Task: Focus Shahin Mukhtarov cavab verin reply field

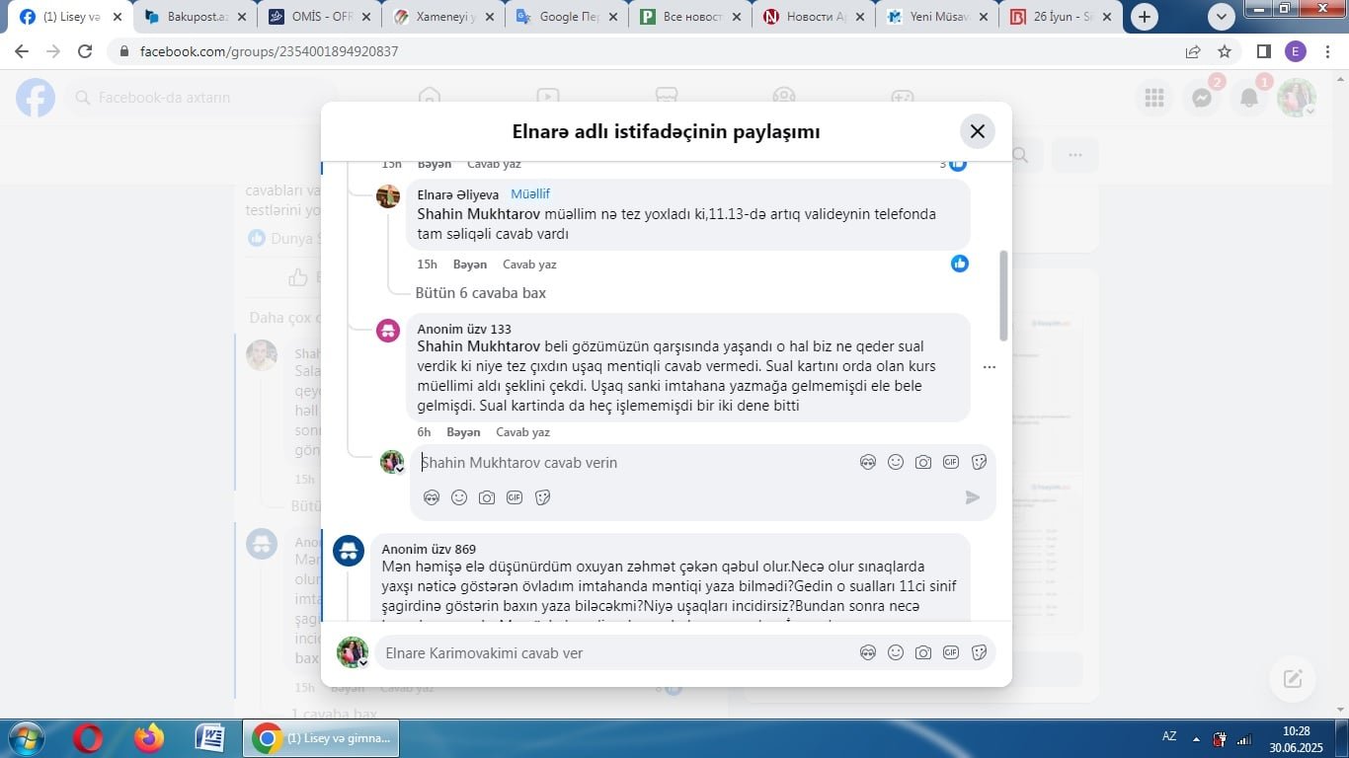Action: (632, 463)
